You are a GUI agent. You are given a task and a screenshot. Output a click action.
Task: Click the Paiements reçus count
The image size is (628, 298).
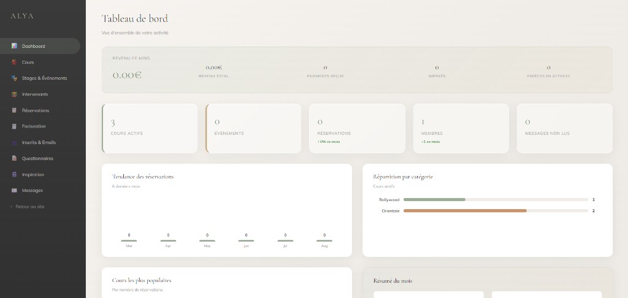coord(325,67)
